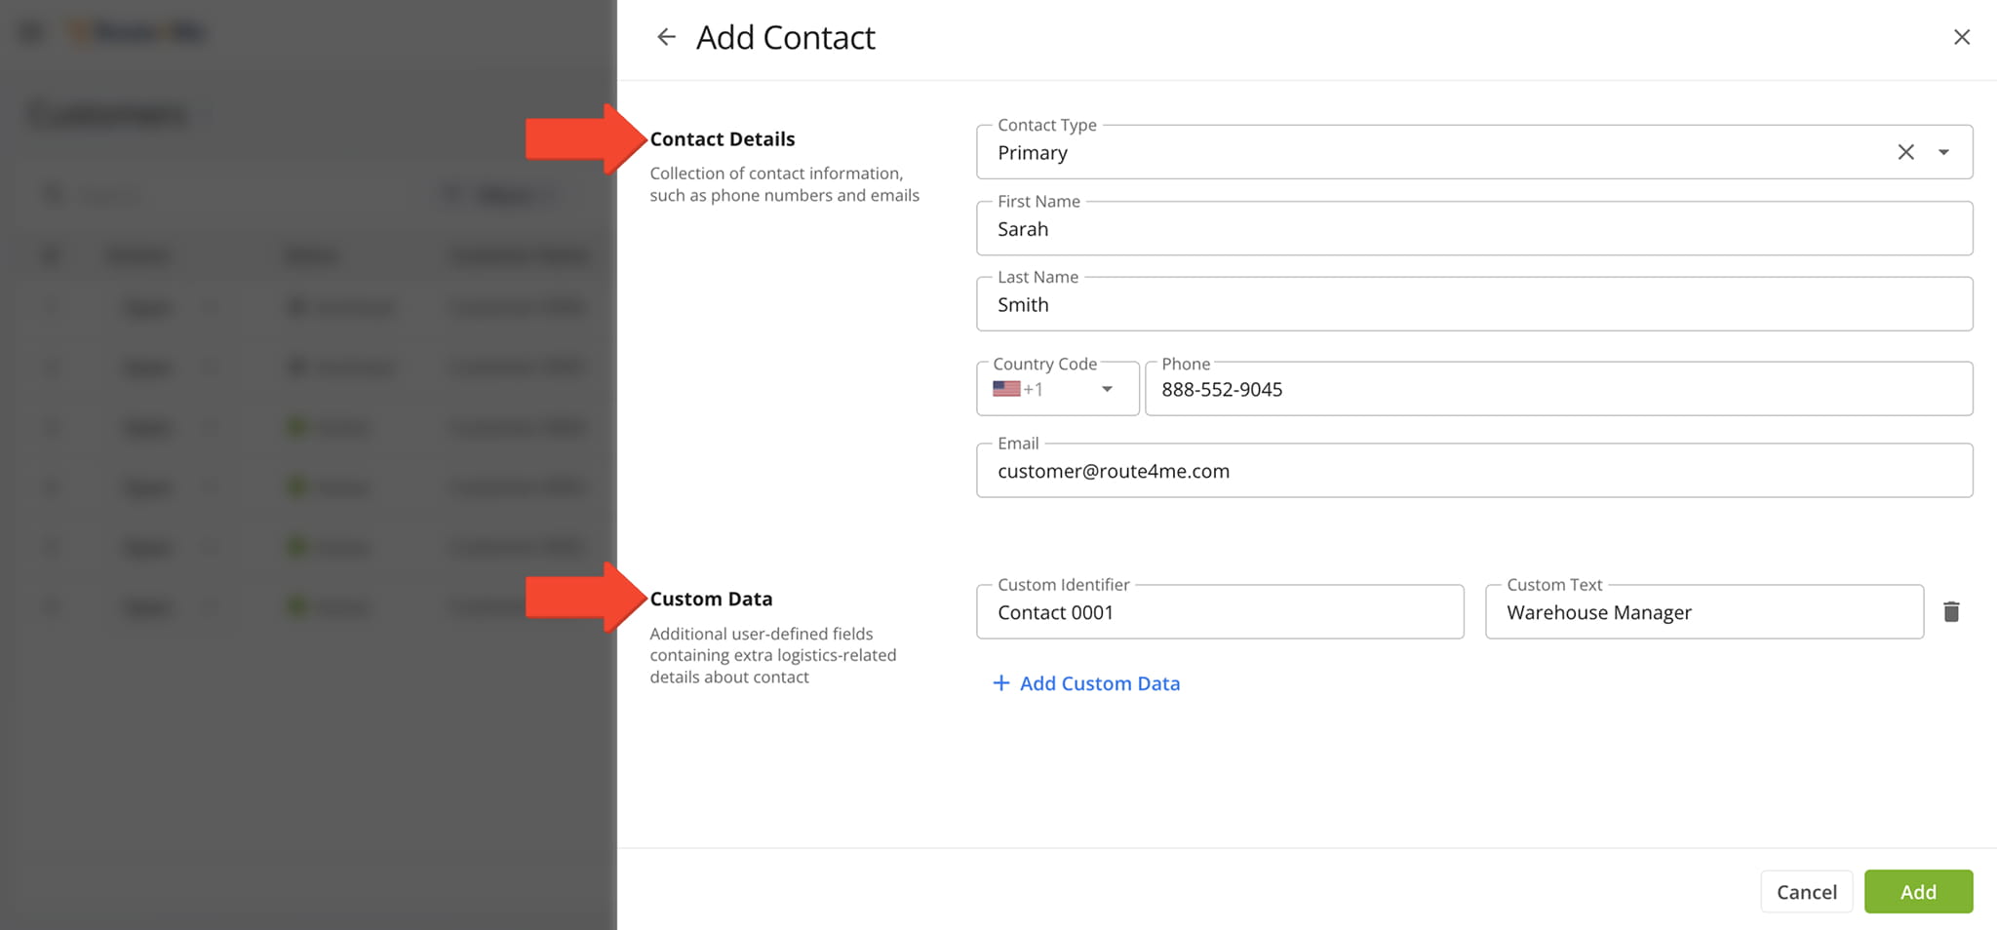
Task: Open the Country Code dropdown arrow
Action: pyautogui.click(x=1108, y=388)
